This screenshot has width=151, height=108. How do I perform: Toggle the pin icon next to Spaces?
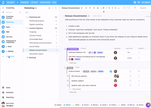point(3,12)
